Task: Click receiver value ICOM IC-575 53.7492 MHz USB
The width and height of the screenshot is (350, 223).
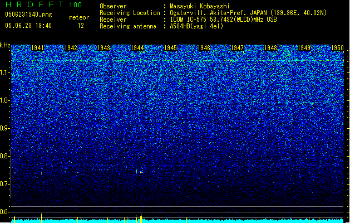Action: click(x=224, y=20)
